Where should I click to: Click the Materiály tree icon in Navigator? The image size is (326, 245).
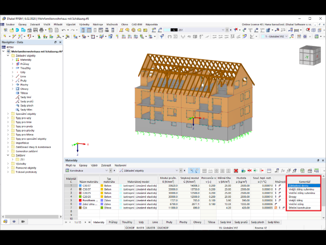(x=18, y=60)
